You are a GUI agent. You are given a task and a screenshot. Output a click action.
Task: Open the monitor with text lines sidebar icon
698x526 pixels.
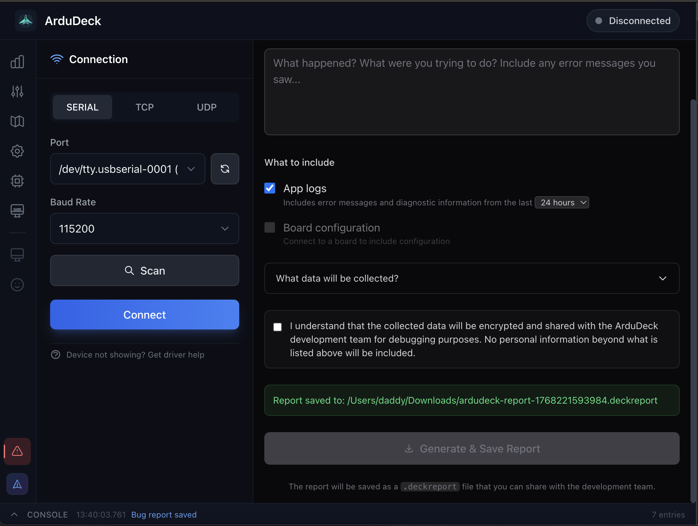tap(17, 211)
